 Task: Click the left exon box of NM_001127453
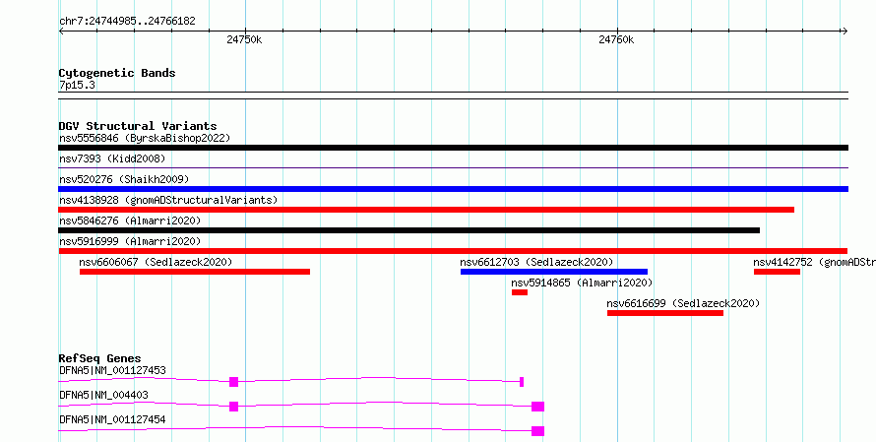point(234,382)
